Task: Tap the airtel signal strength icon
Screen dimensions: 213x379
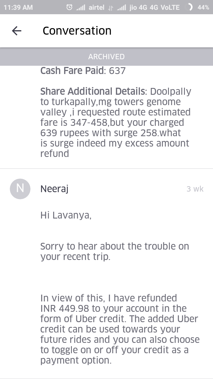Action: [81, 7]
